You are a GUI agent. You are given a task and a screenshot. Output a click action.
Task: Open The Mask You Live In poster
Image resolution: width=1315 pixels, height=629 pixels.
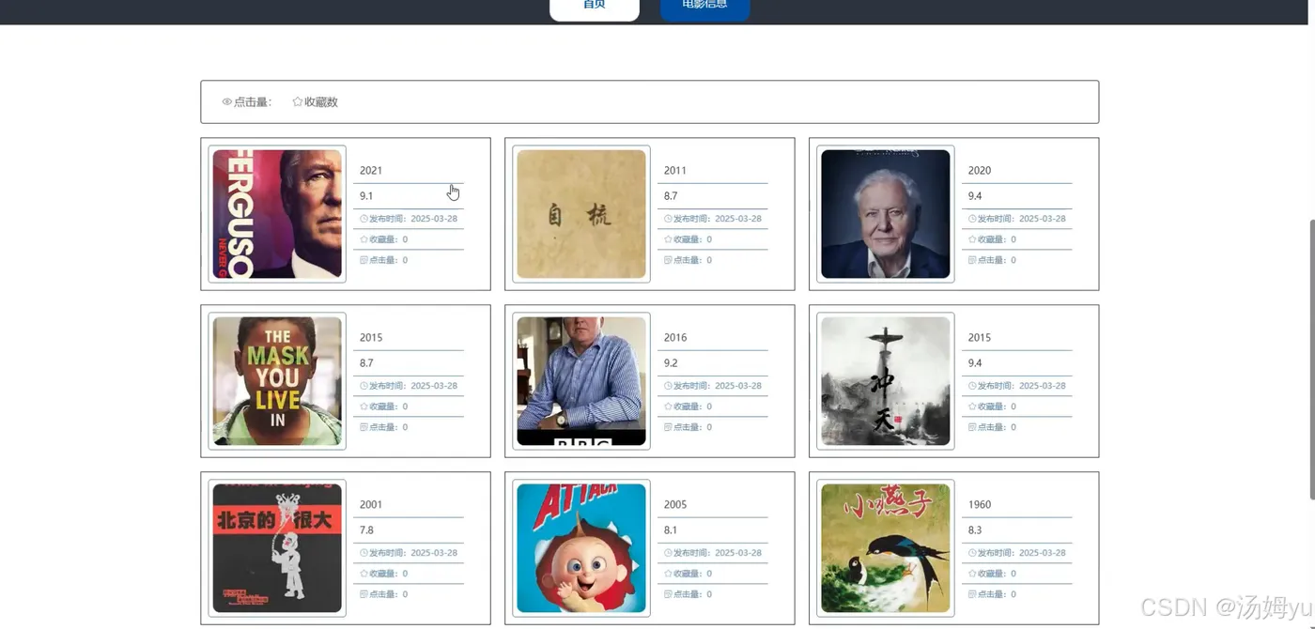point(277,381)
